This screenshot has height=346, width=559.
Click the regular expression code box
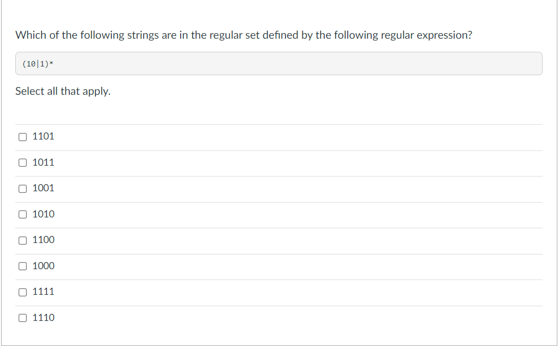coord(278,63)
